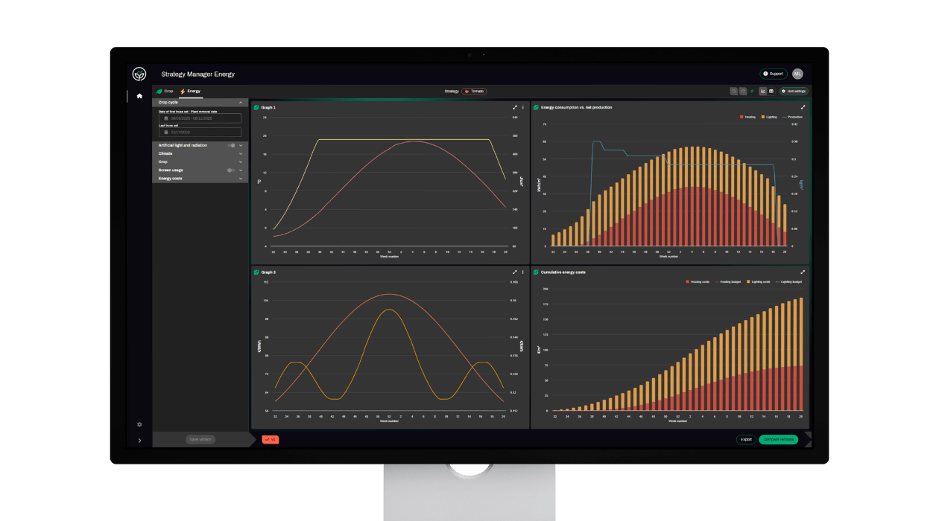
Task: Open settings gear in left sidebar
Action: coord(139,424)
